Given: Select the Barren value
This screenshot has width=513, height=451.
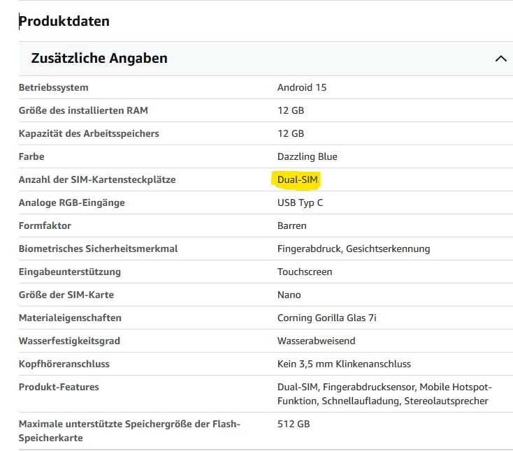Looking at the screenshot, I should click(292, 225).
